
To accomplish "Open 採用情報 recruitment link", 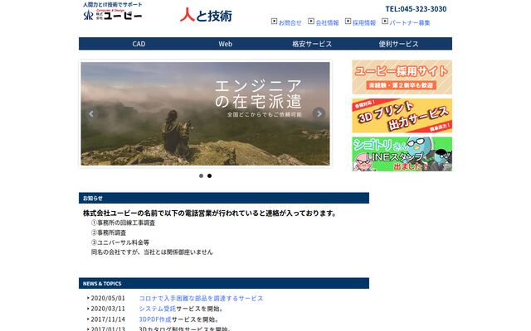I will pyautogui.click(x=364, y=22).
